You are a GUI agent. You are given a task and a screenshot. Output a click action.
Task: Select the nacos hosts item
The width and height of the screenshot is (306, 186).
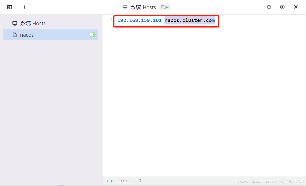(51, 35)
